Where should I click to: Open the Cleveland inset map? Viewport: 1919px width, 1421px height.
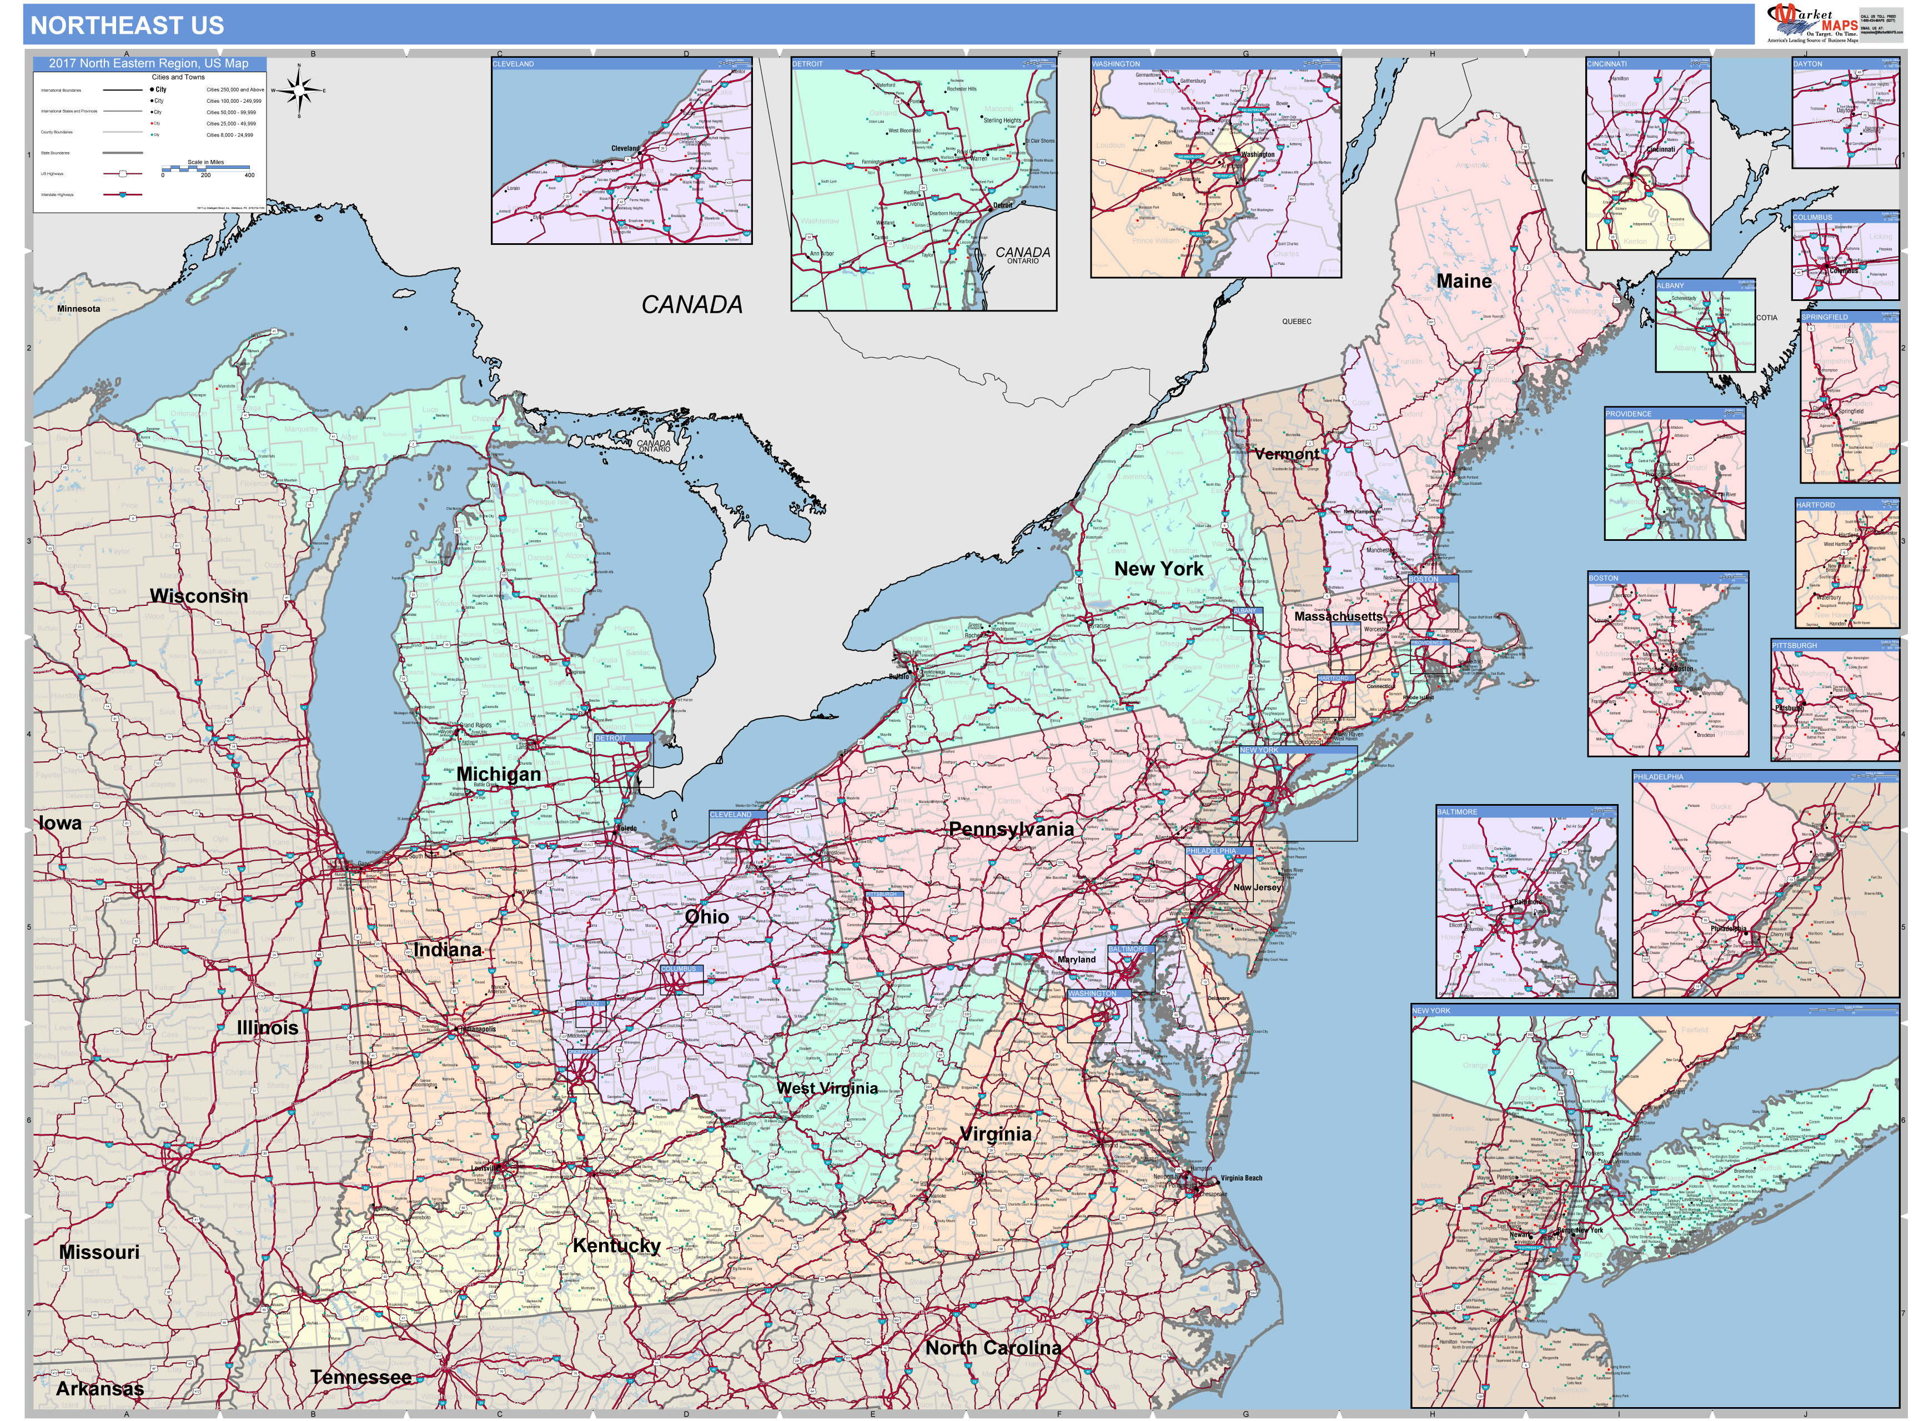(x=622, y=150)
